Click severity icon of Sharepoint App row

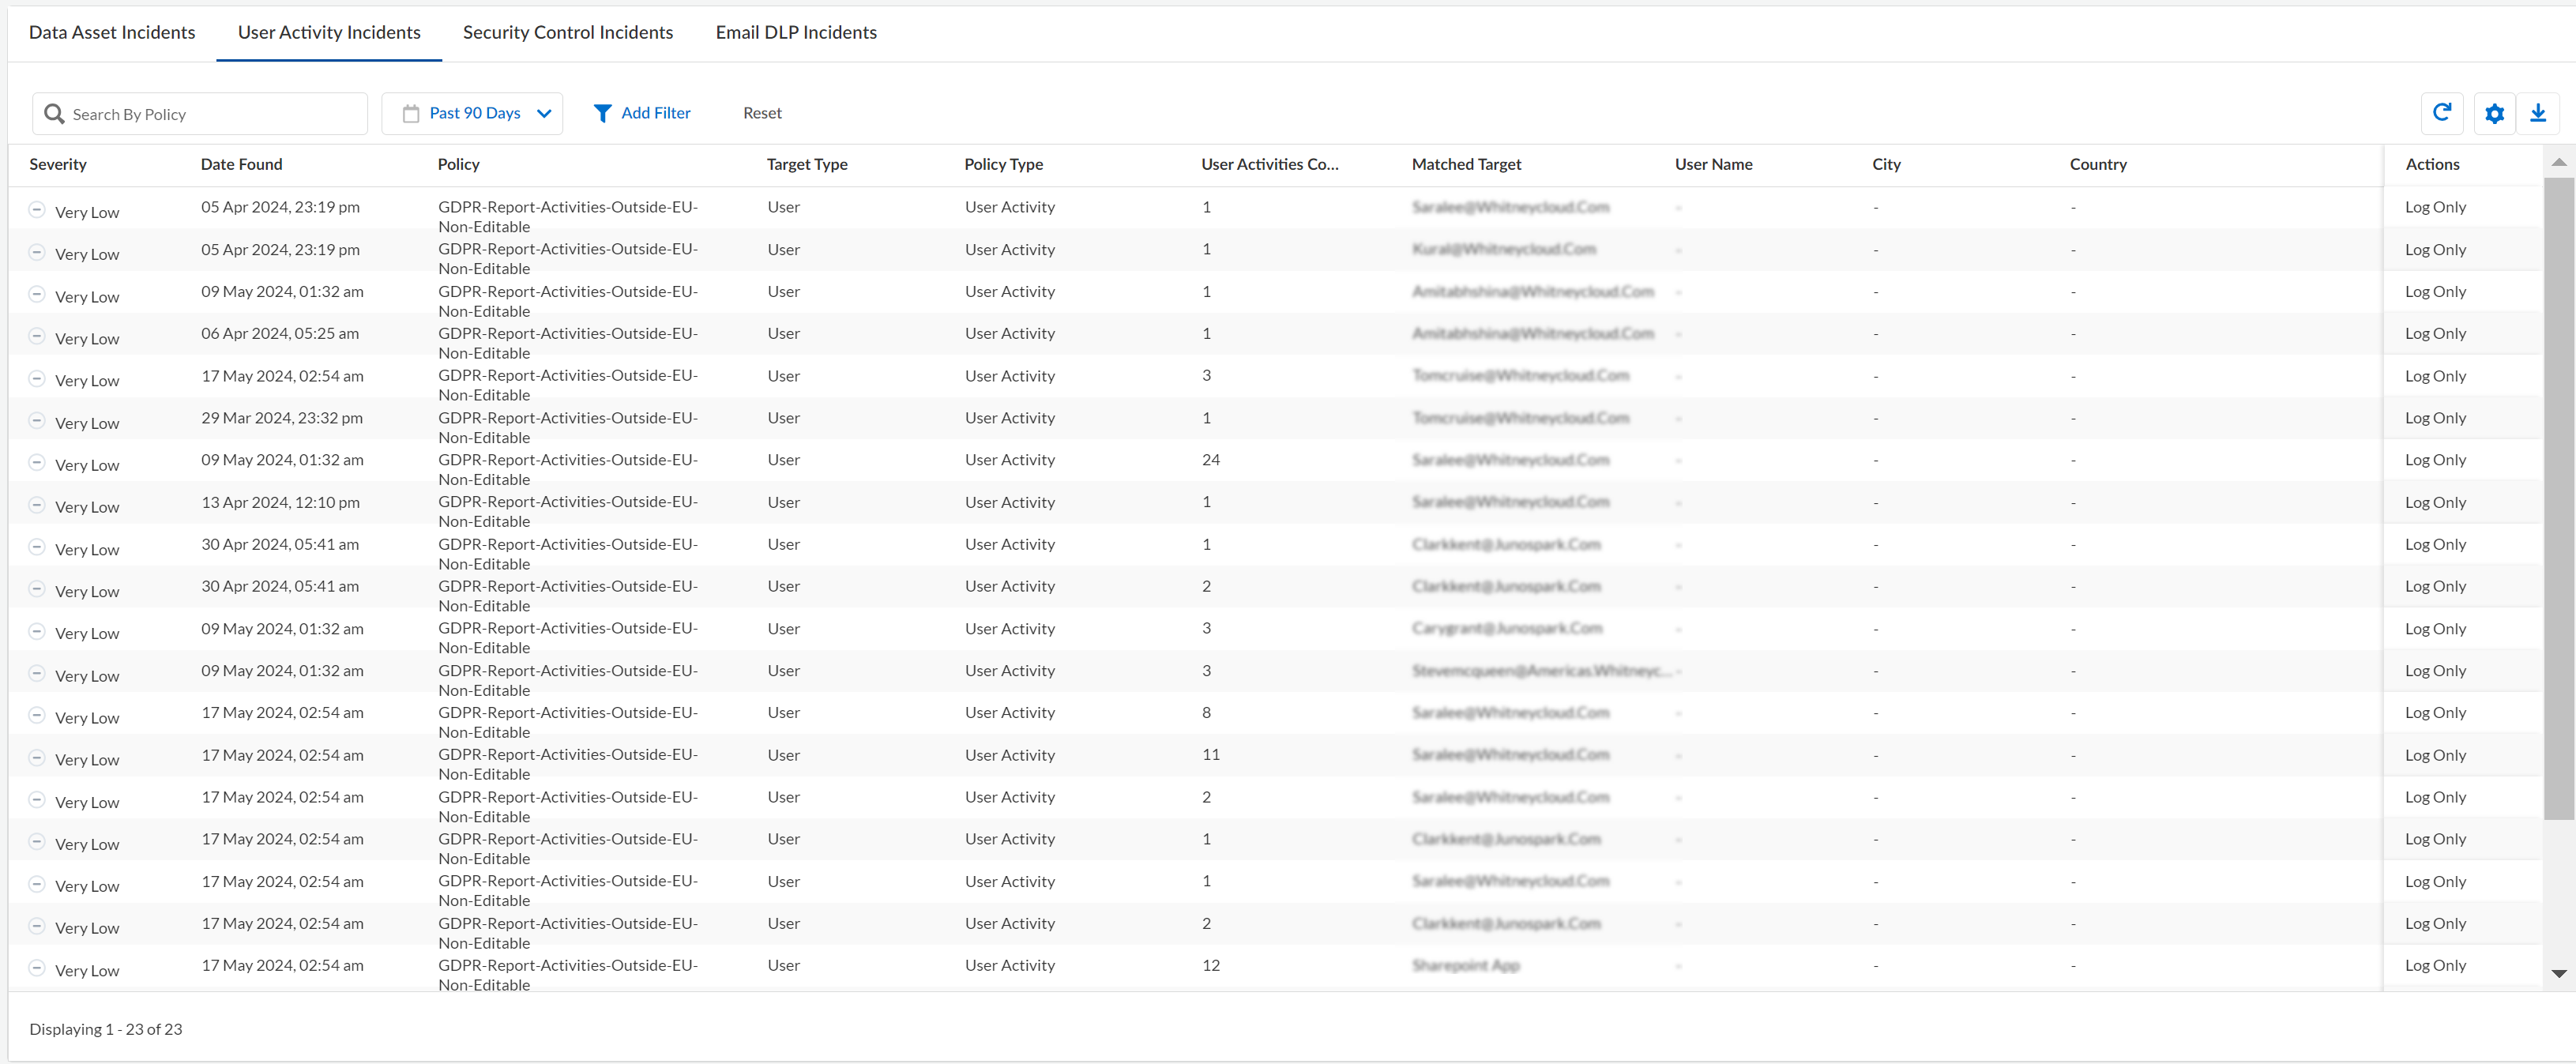click(x=37, y=968)
